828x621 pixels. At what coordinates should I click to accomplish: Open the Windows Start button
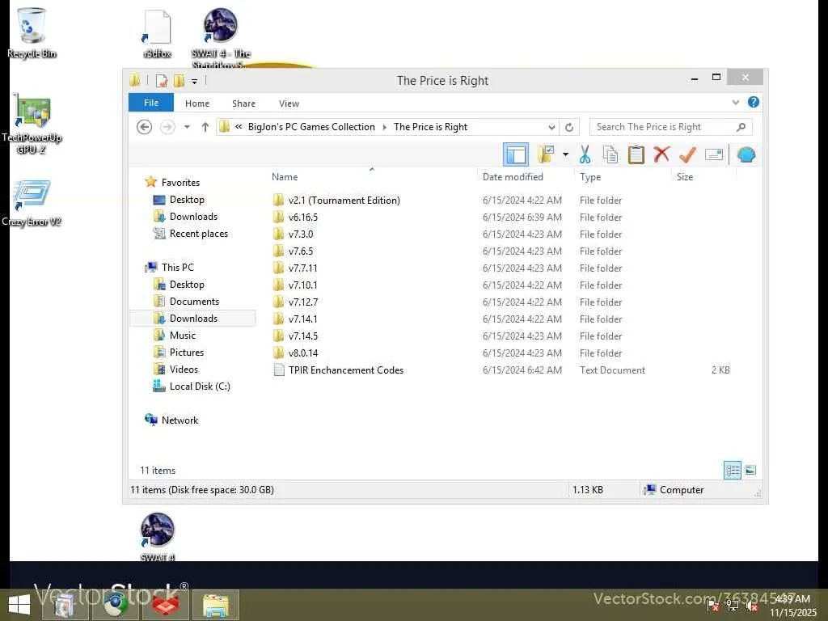point(19,605)
